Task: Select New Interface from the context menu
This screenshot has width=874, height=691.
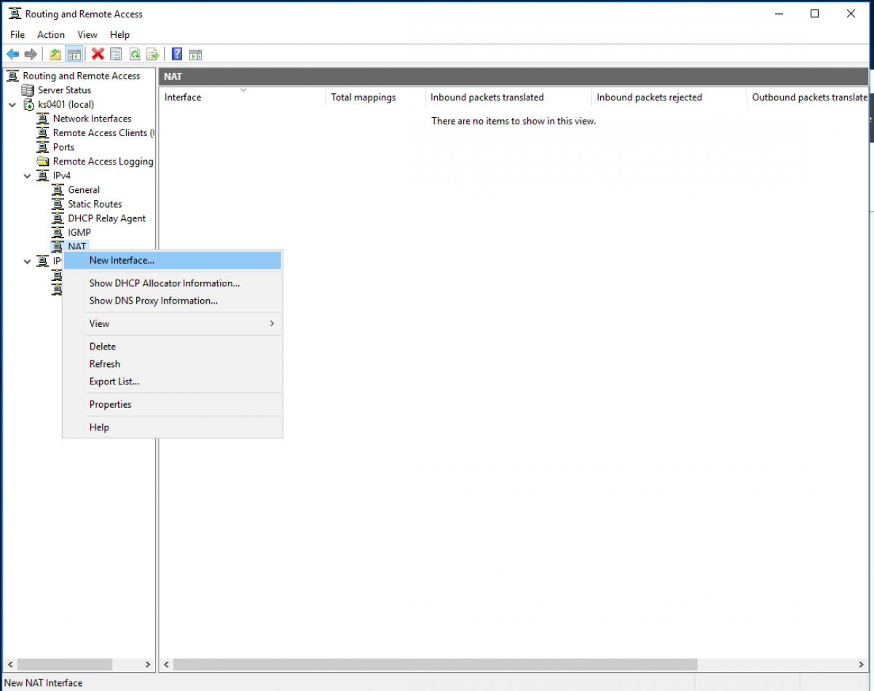Action: coord(121,260)
